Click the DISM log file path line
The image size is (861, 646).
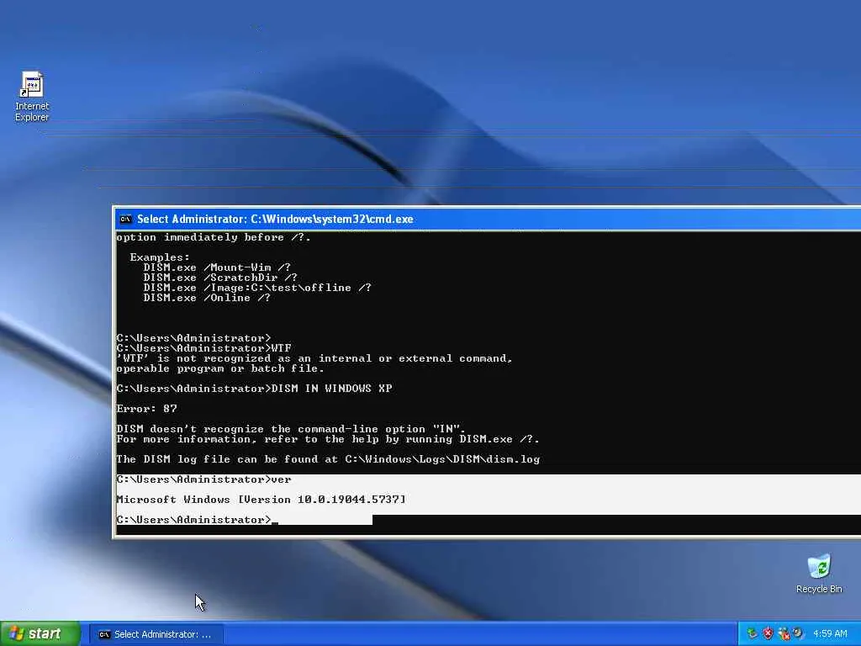[x=329, y=459]
